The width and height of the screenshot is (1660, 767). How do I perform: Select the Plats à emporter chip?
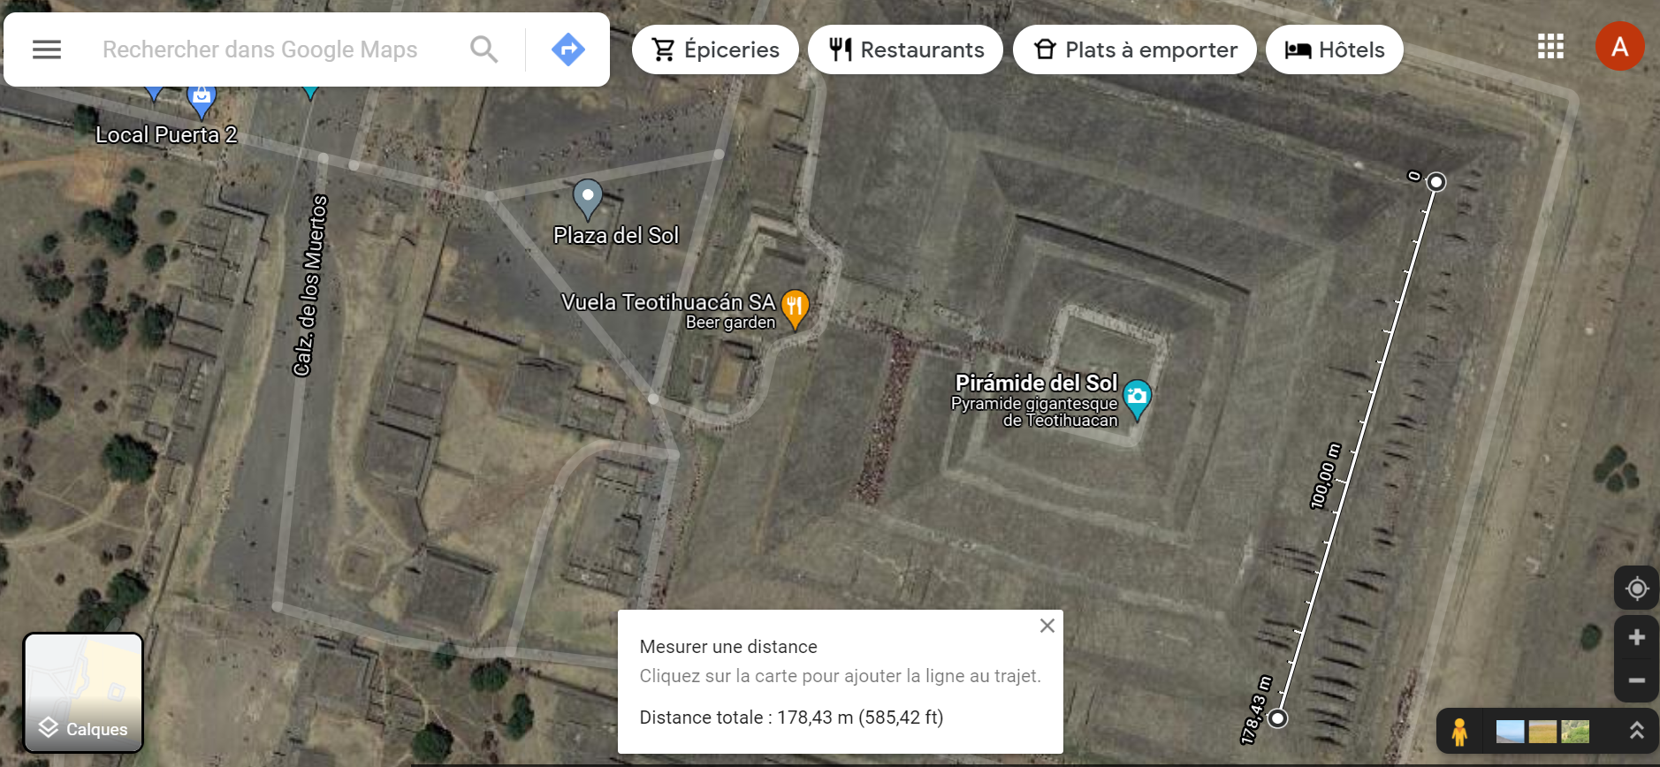coord(1135,49)
